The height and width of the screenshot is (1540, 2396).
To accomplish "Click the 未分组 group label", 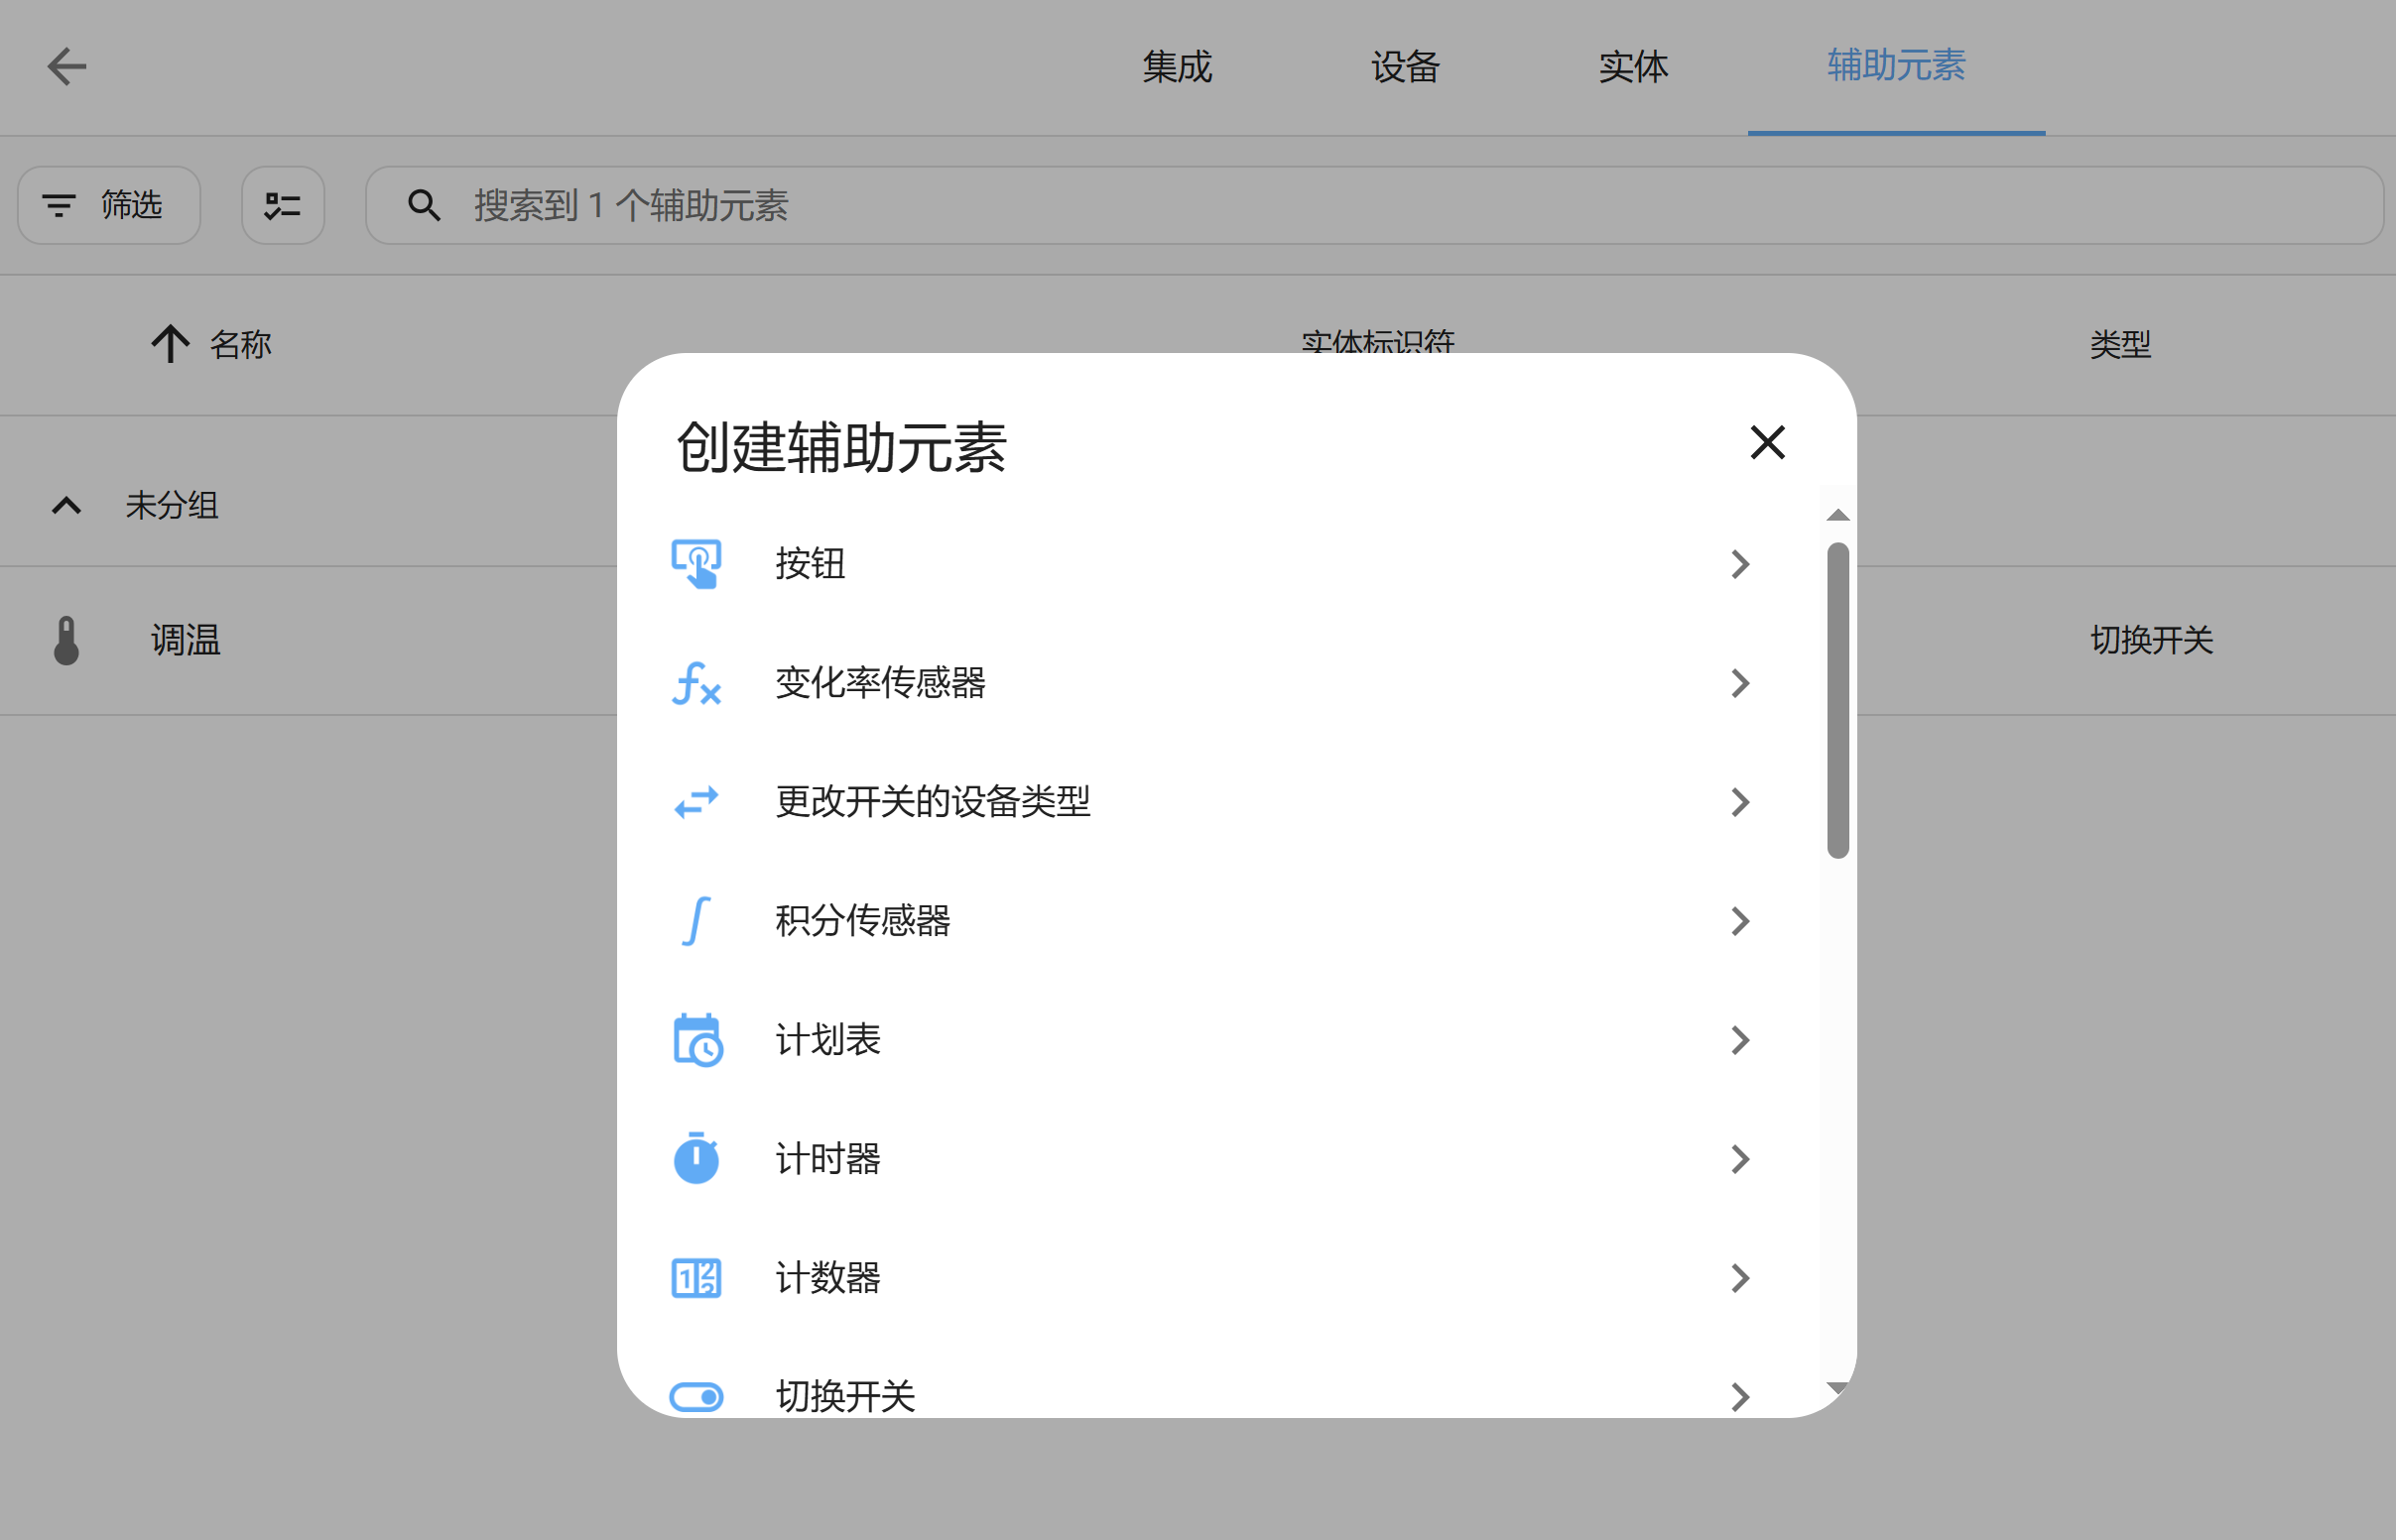I will [171, 505].
